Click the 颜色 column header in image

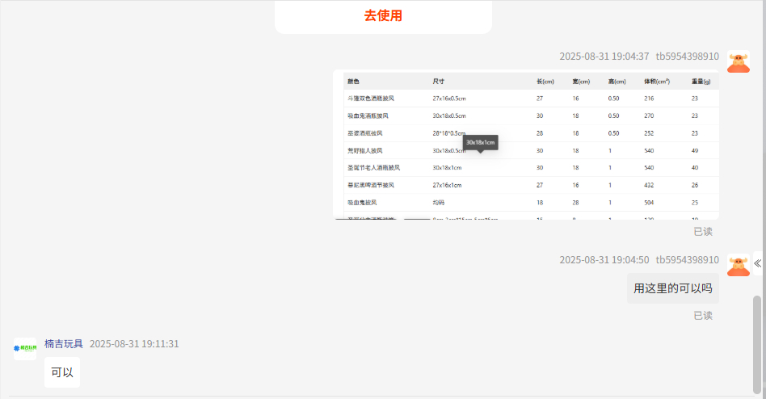click(353, 82)
